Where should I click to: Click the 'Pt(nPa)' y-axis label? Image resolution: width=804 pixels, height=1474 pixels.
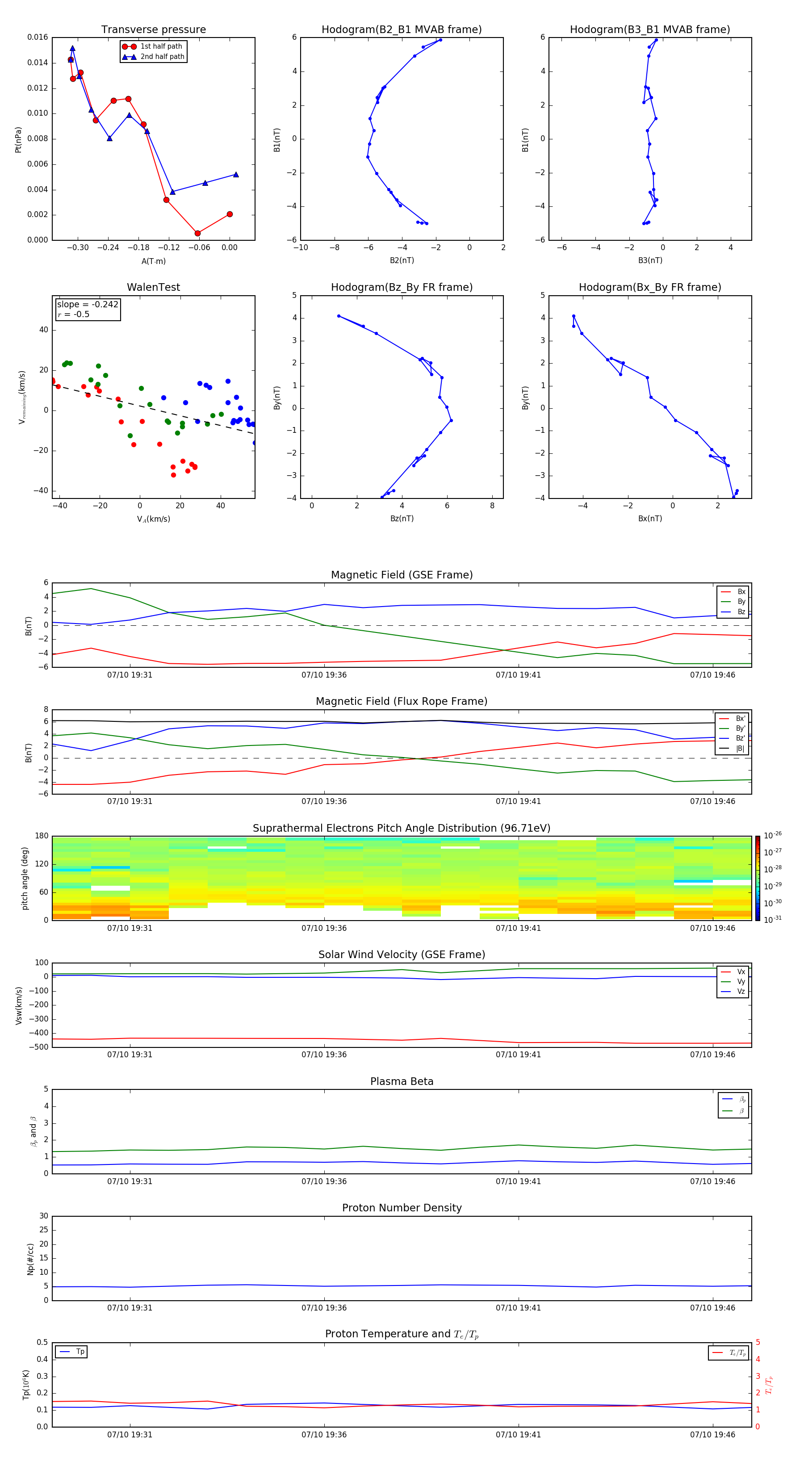(x=18, y=139)
